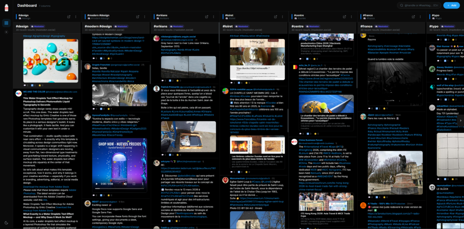Screen dimensions: 464x229
Task: Open #design column in external window
Action: (x=69, y=17)
